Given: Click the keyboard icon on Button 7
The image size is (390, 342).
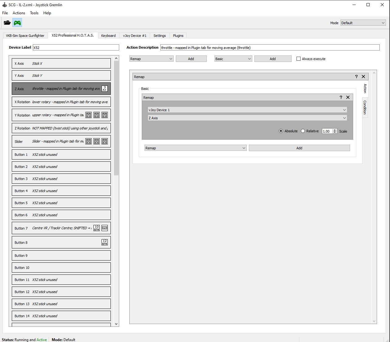Looking at the screenshot, I should (x=105, y=228).
